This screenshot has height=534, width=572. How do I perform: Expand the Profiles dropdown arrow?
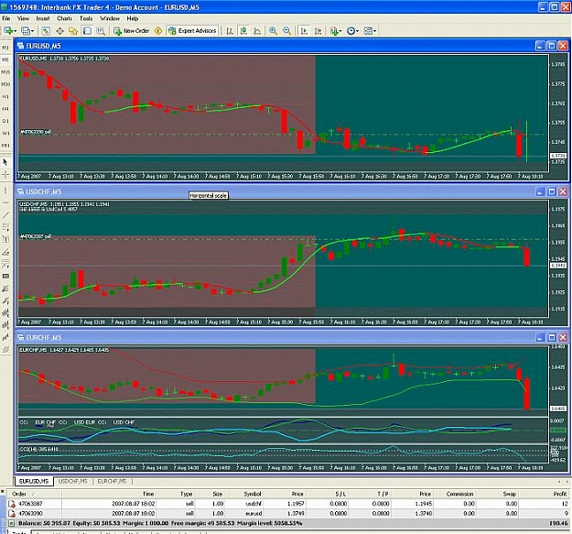pos(32,31)
